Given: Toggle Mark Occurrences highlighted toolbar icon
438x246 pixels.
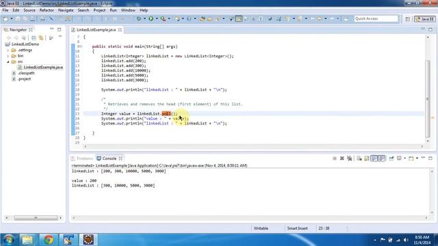Looking at the screenshot, I should click(x=239, y=18).
